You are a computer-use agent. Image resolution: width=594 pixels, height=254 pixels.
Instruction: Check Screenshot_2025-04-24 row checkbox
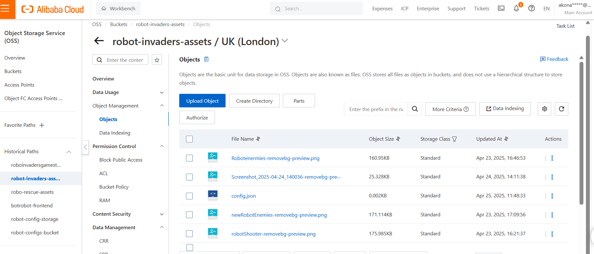[x=190, y=177]
